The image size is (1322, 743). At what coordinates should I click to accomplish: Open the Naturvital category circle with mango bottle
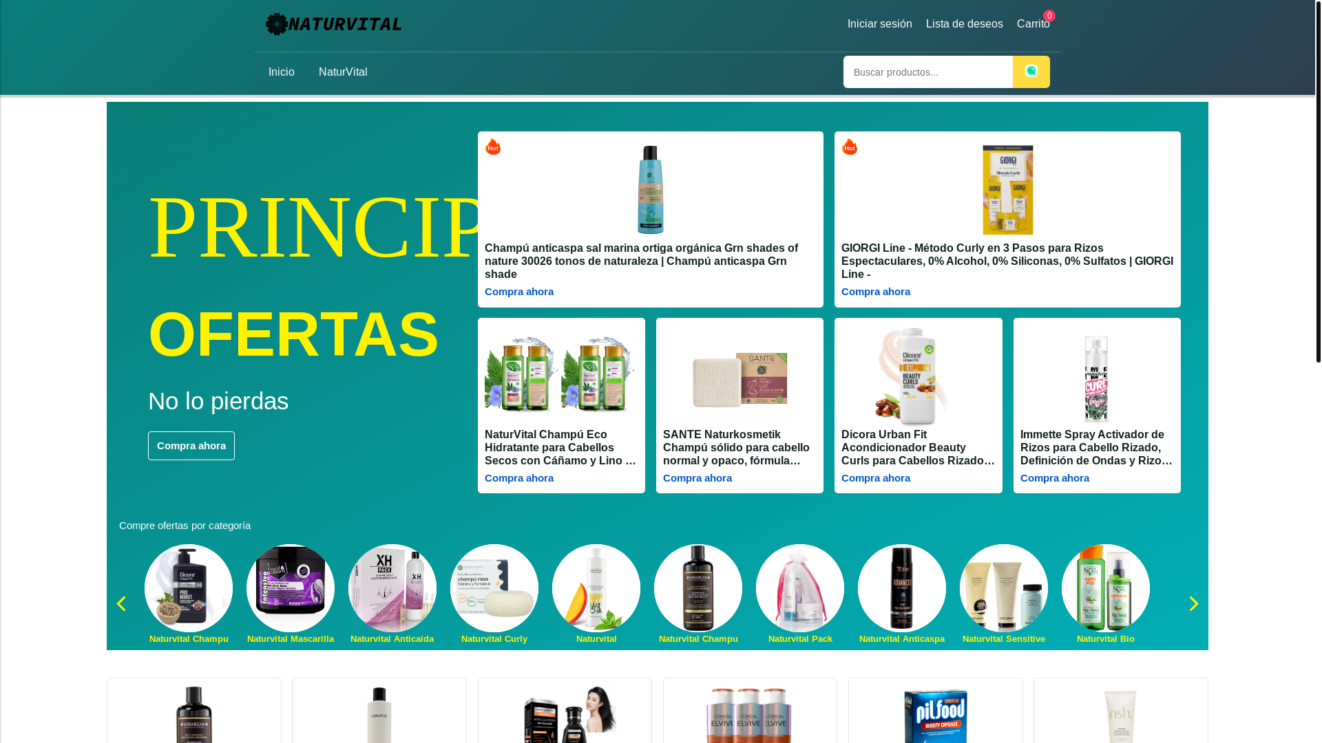coord(596,588)
